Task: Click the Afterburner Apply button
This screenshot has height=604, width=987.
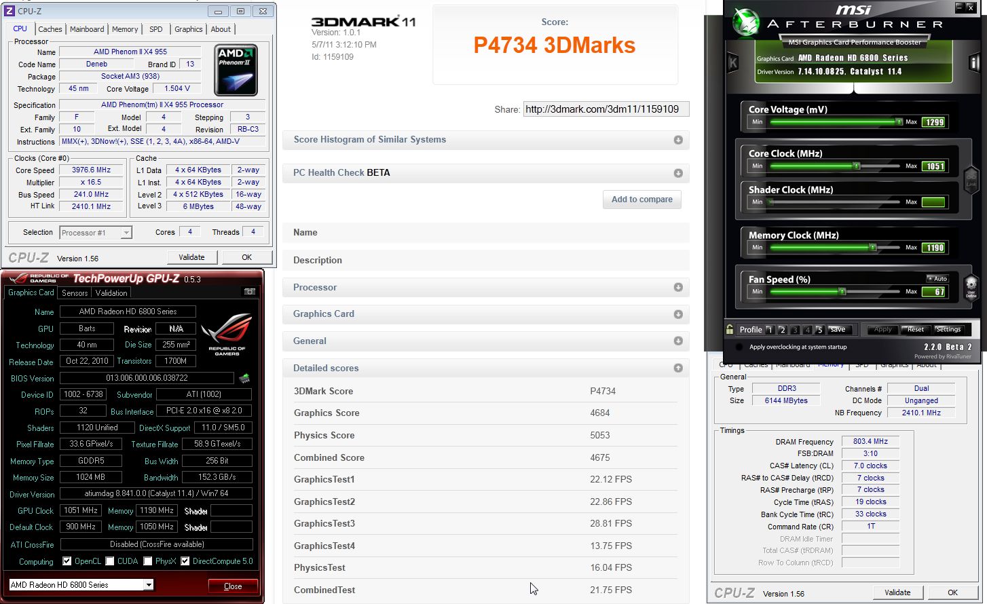Action: click(x=883, y=330)
